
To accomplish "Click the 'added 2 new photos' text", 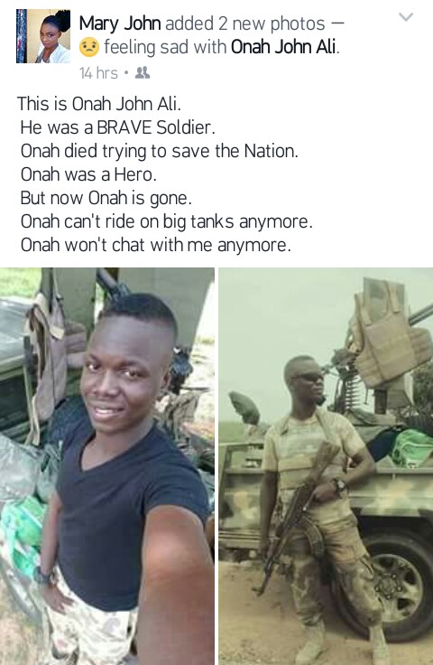I will point(245,23).
